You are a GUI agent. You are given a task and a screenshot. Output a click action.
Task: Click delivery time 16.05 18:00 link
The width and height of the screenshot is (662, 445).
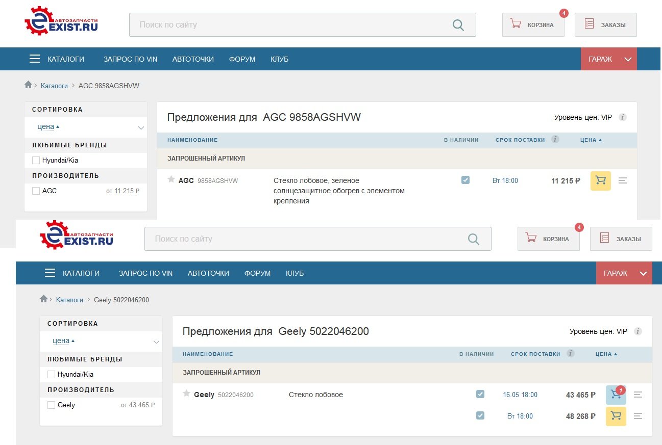[x=520, y=395]
